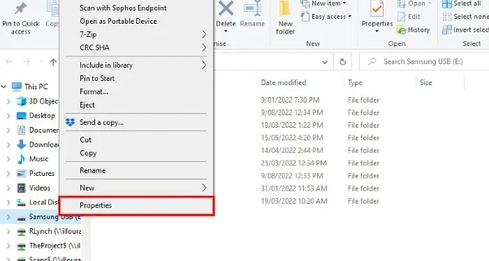Choose Rename in context menu
The image size is (489, 261).
click(136, 170)
